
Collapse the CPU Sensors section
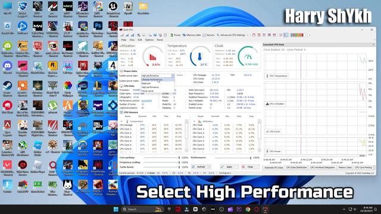coord(121,112)
